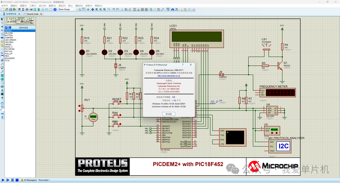Toggle the grid display toolbar icon
The image size is (340, 183).
[83, 9]
